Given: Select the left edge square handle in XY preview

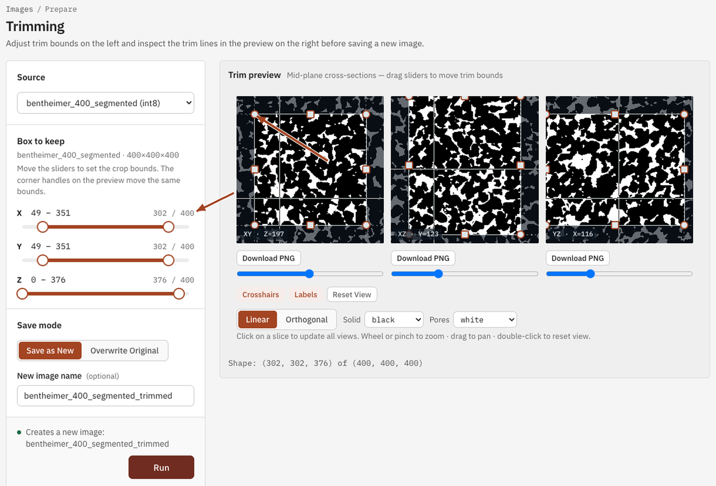Looking at the screenshot, I should 255,169.
